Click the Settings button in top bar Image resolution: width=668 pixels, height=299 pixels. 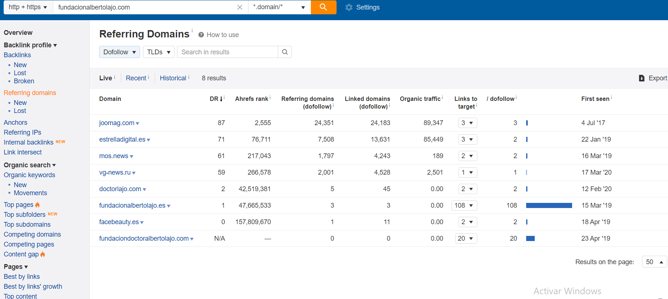pyautogui.click(x=363, y=7)
